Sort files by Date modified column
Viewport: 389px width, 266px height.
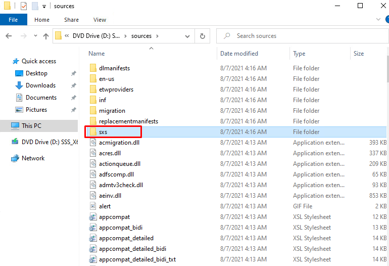pyautogui.click(x=239, y=54)
